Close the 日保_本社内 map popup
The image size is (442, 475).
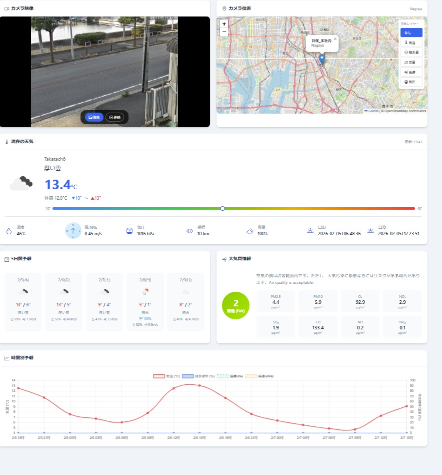point(335,39)
